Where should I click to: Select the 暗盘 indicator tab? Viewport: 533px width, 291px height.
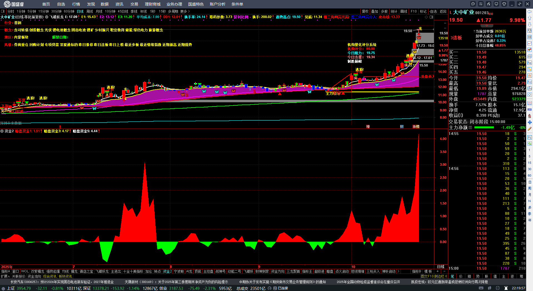tap(330, 271)
